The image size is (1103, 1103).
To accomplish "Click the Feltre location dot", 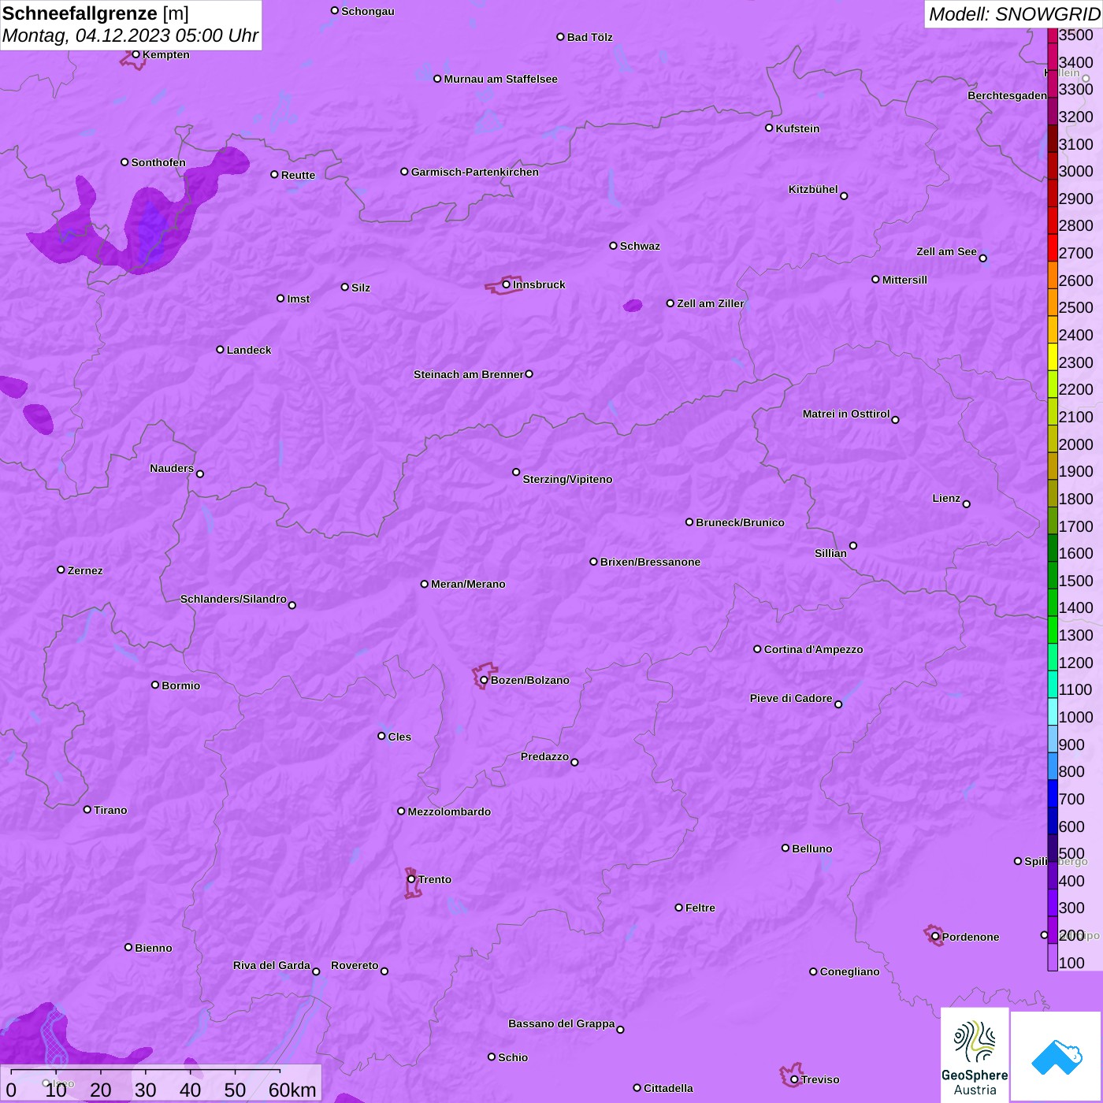I will coord(678,908).
